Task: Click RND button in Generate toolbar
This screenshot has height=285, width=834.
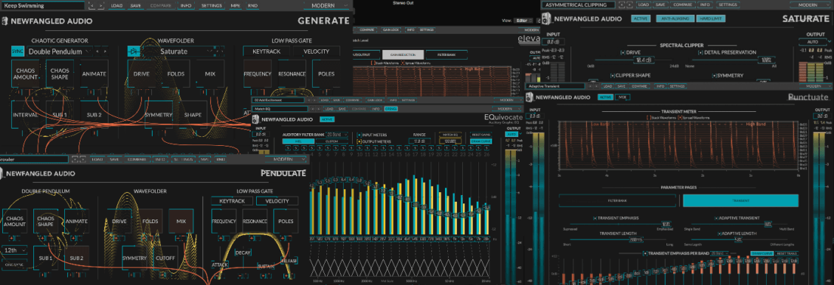Action: 252,6
